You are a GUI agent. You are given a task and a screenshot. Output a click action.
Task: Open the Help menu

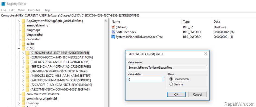click(x=47, y=10)
